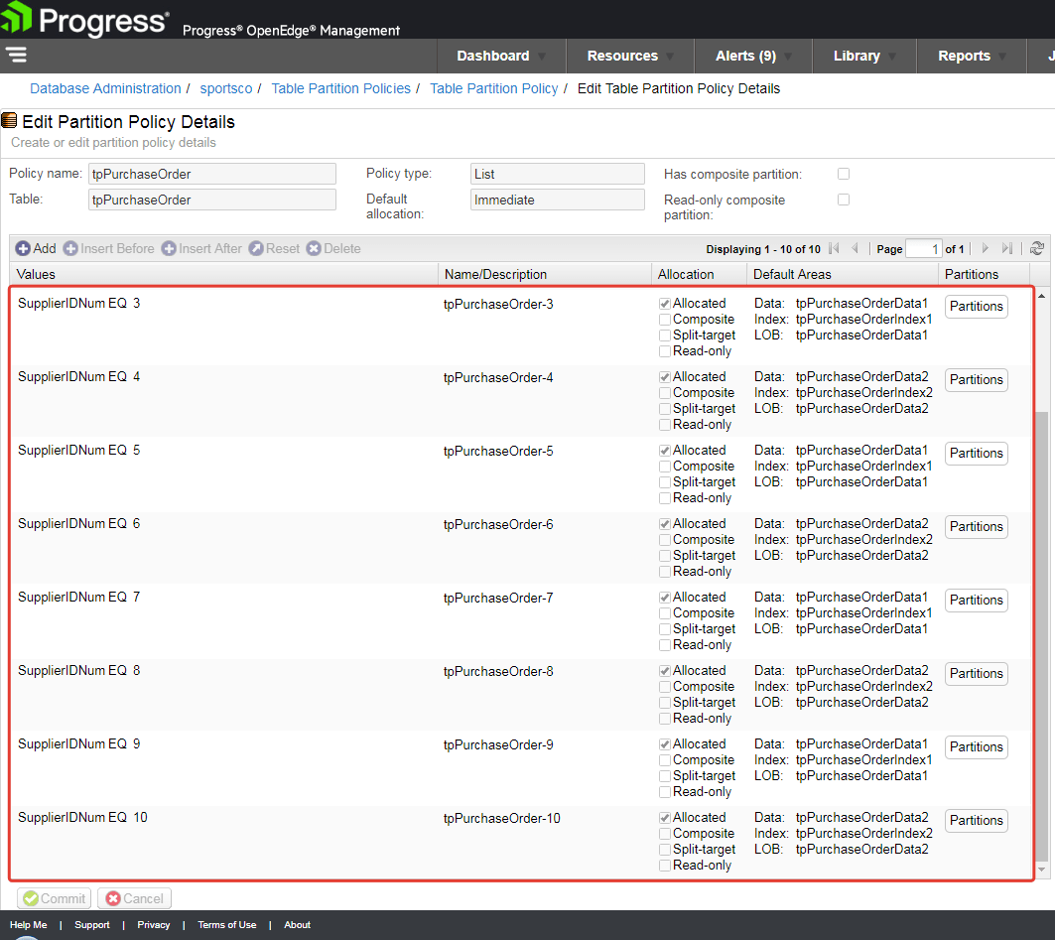This screenshot has width=1055, height=940.
Task: Go to next page arrow
Action: [x=985, y=248]
